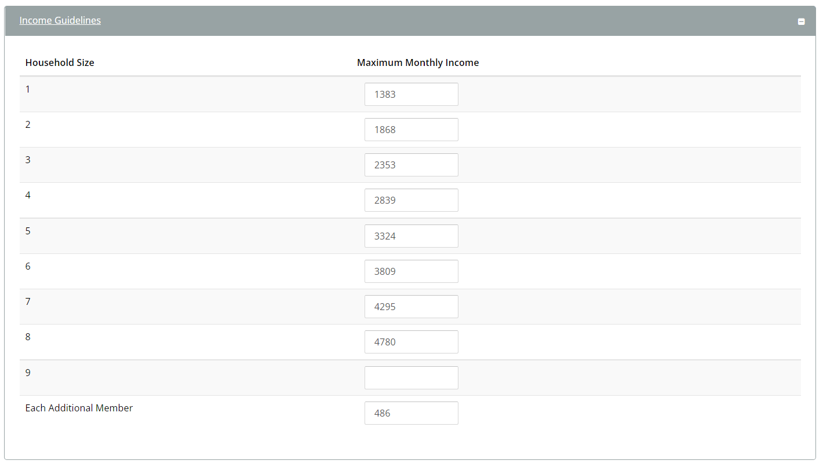This screenshot has width=823, height=464.
Task: Focus the household size 6 income box
Action: [411, 271]
